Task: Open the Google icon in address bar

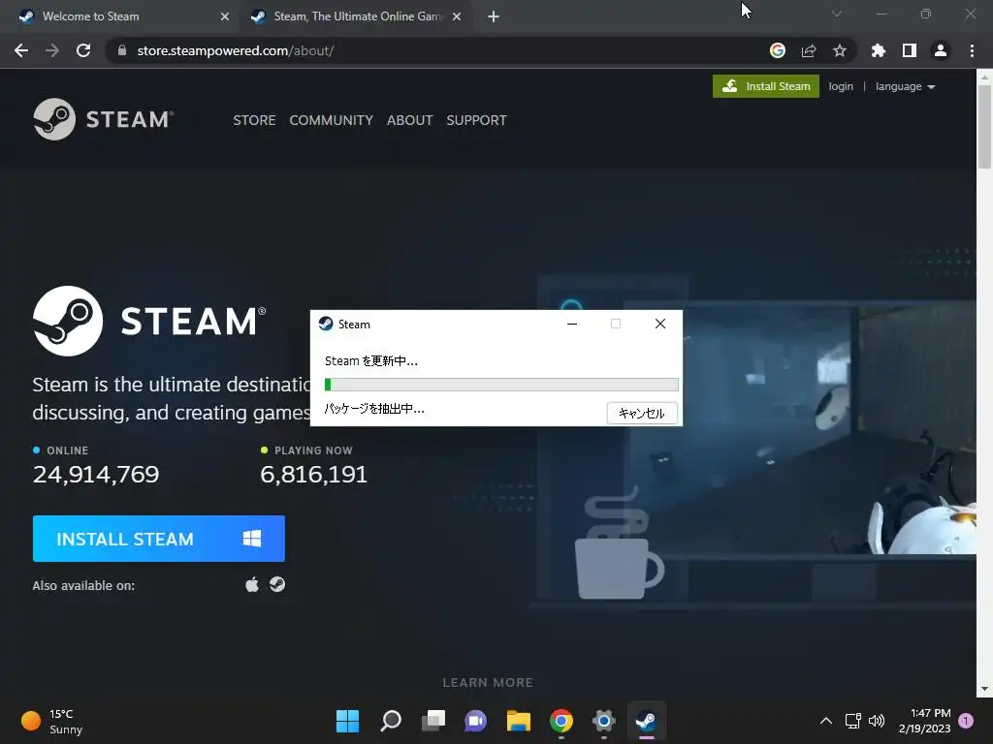Action: point(778,50)
